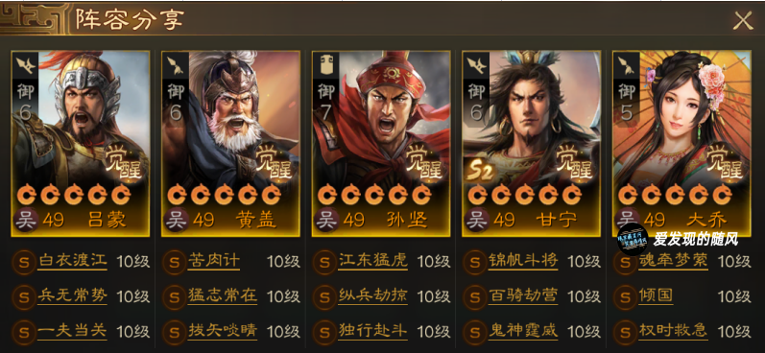Click the S rank icon beside 白衣渡江

[23, 262]
